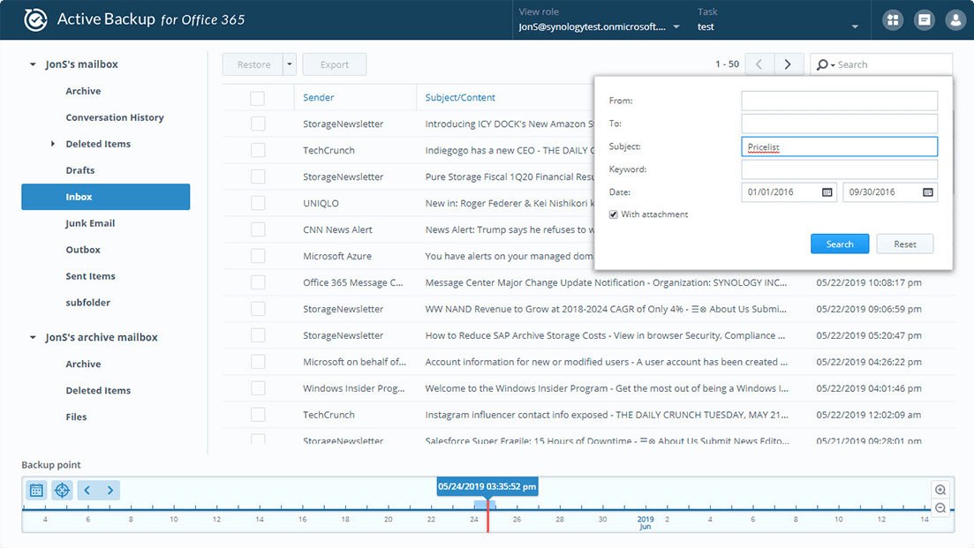
Task: Open the Instagram influencer contact info email
Action: tap(588, 415)
